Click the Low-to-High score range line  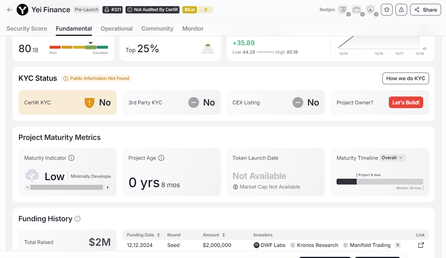coord(266,52)
